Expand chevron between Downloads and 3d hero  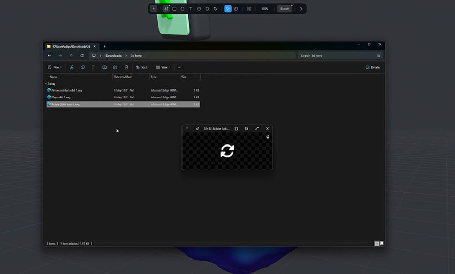tap(126, 56)
